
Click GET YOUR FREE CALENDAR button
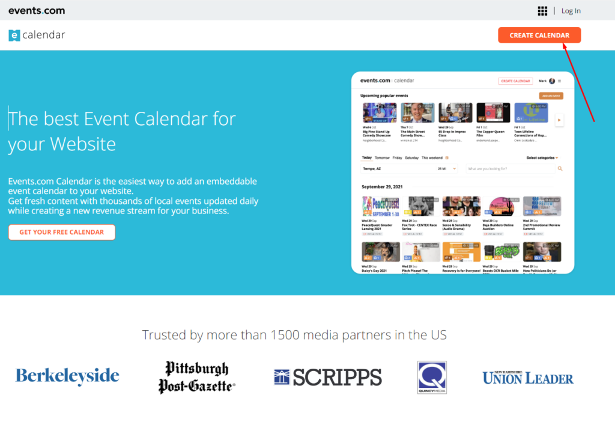pos(62,232)
